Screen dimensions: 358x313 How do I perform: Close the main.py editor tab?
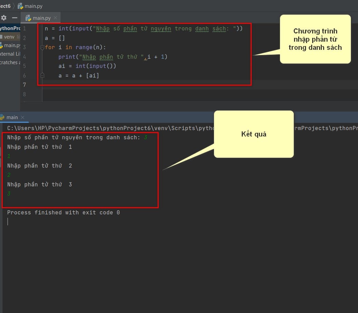tap(55, 18)
